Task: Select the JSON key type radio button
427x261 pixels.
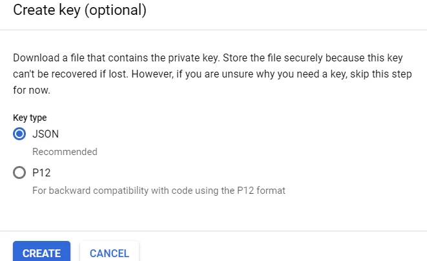Action: coord(19,134)
